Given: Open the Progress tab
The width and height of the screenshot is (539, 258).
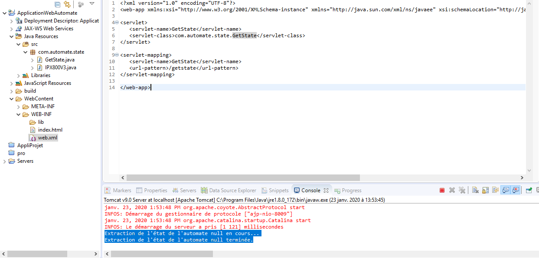Looking at the screenshot, I should pos(347,190).
